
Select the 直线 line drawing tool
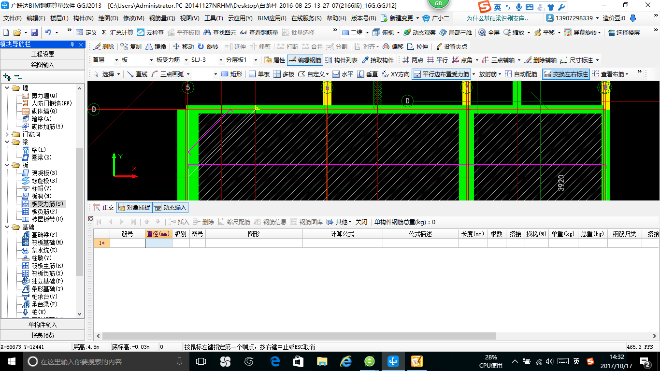tap(137, 74)
